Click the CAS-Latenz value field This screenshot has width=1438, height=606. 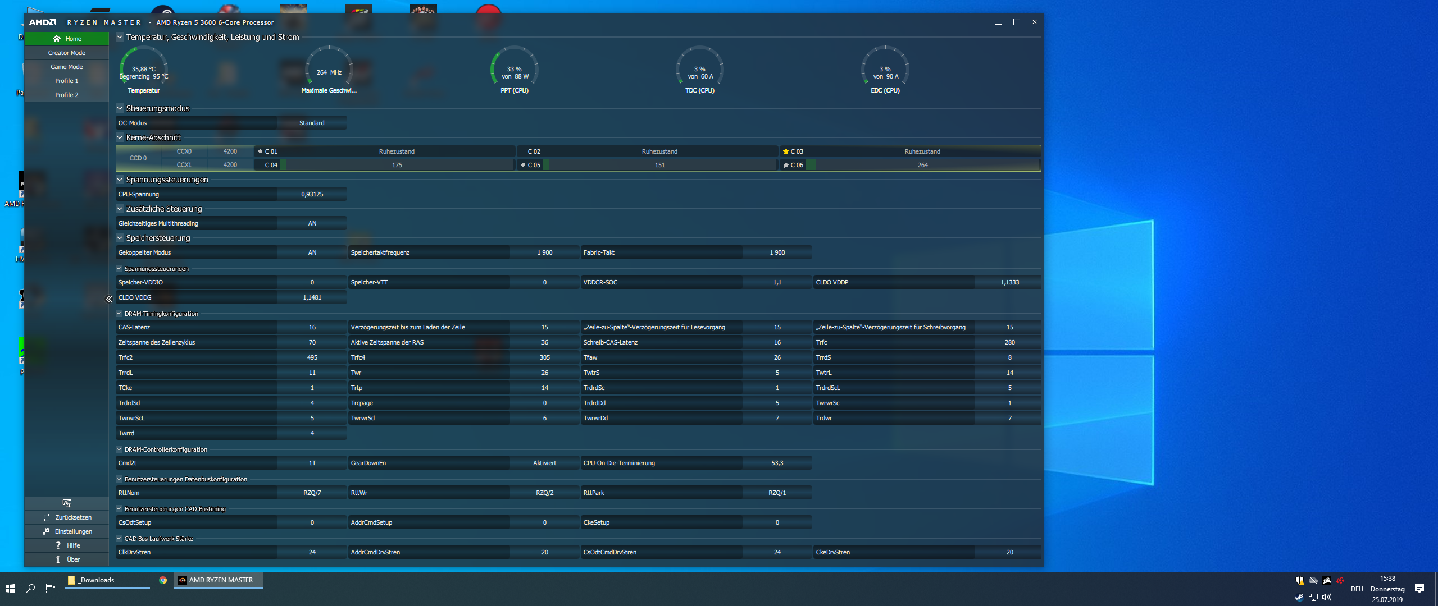(312, 327)
